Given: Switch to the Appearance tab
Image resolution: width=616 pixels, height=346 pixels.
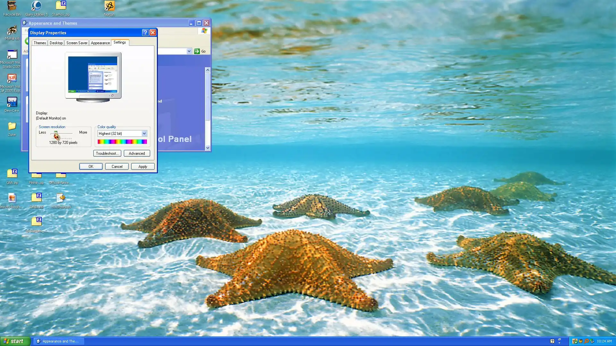Looking at the screenshot, I should coord(100,43).
